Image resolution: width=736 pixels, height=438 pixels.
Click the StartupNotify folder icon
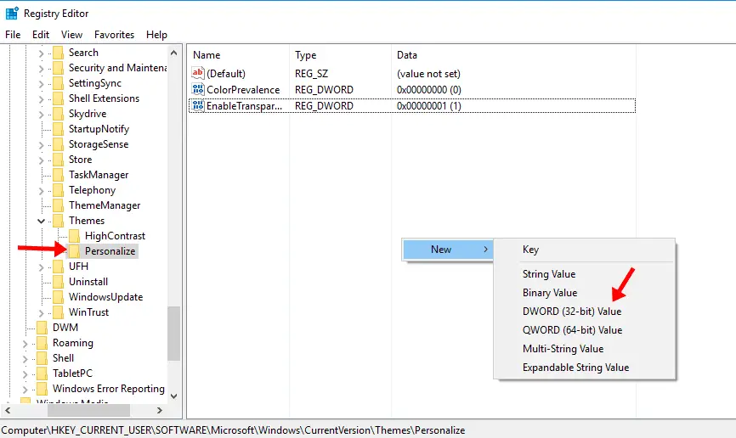pyautogui.click(x=58, y=129)
